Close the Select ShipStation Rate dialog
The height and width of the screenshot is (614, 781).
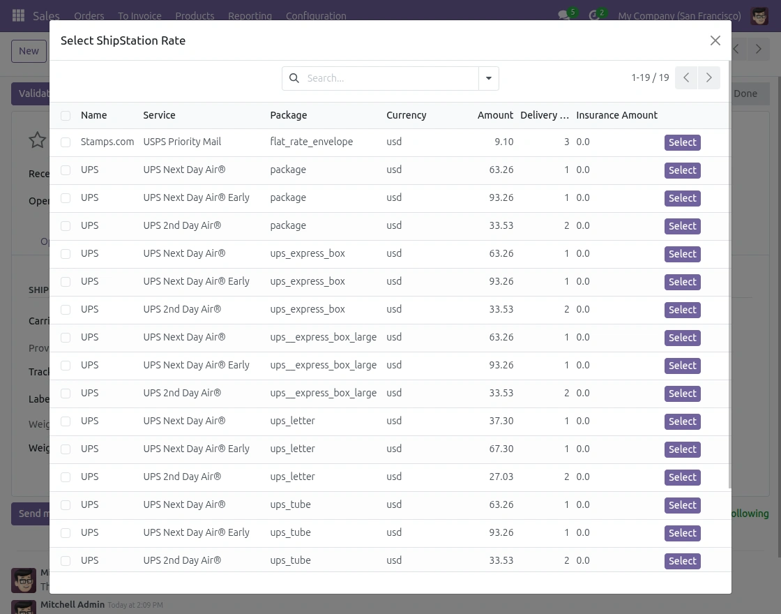click(715, 40)
